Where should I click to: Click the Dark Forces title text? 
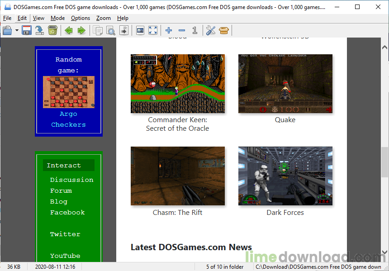285,213
